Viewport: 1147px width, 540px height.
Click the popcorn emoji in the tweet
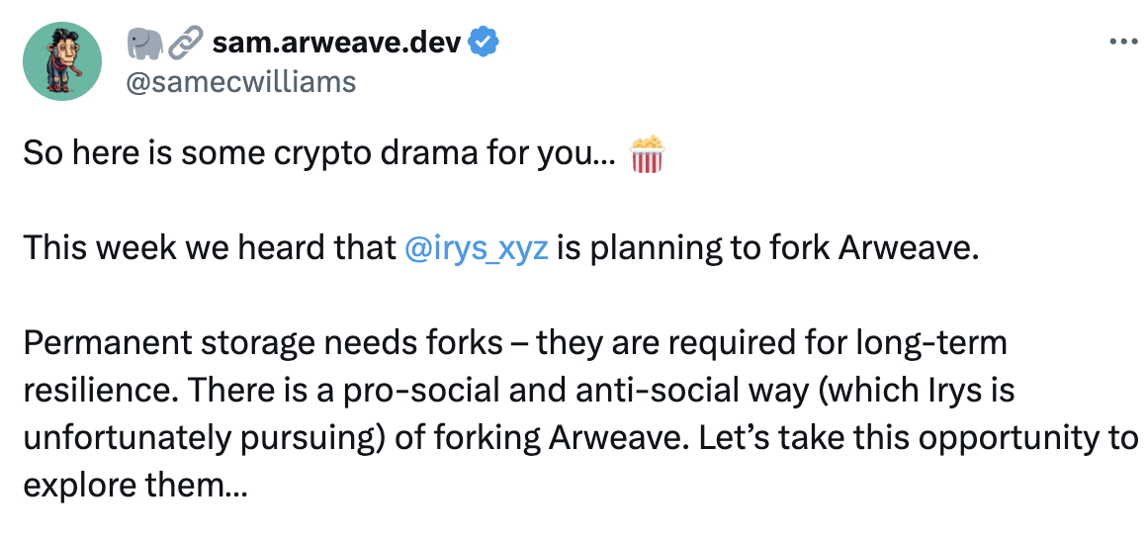click(647, 155)
